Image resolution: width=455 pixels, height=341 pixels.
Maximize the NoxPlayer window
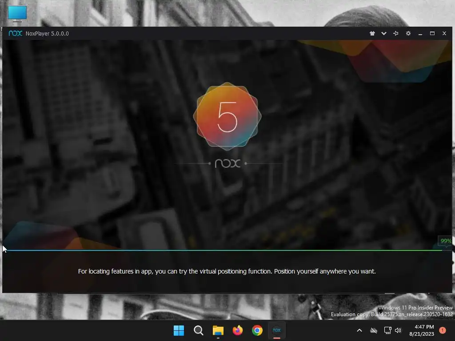(x=432, y=33)
